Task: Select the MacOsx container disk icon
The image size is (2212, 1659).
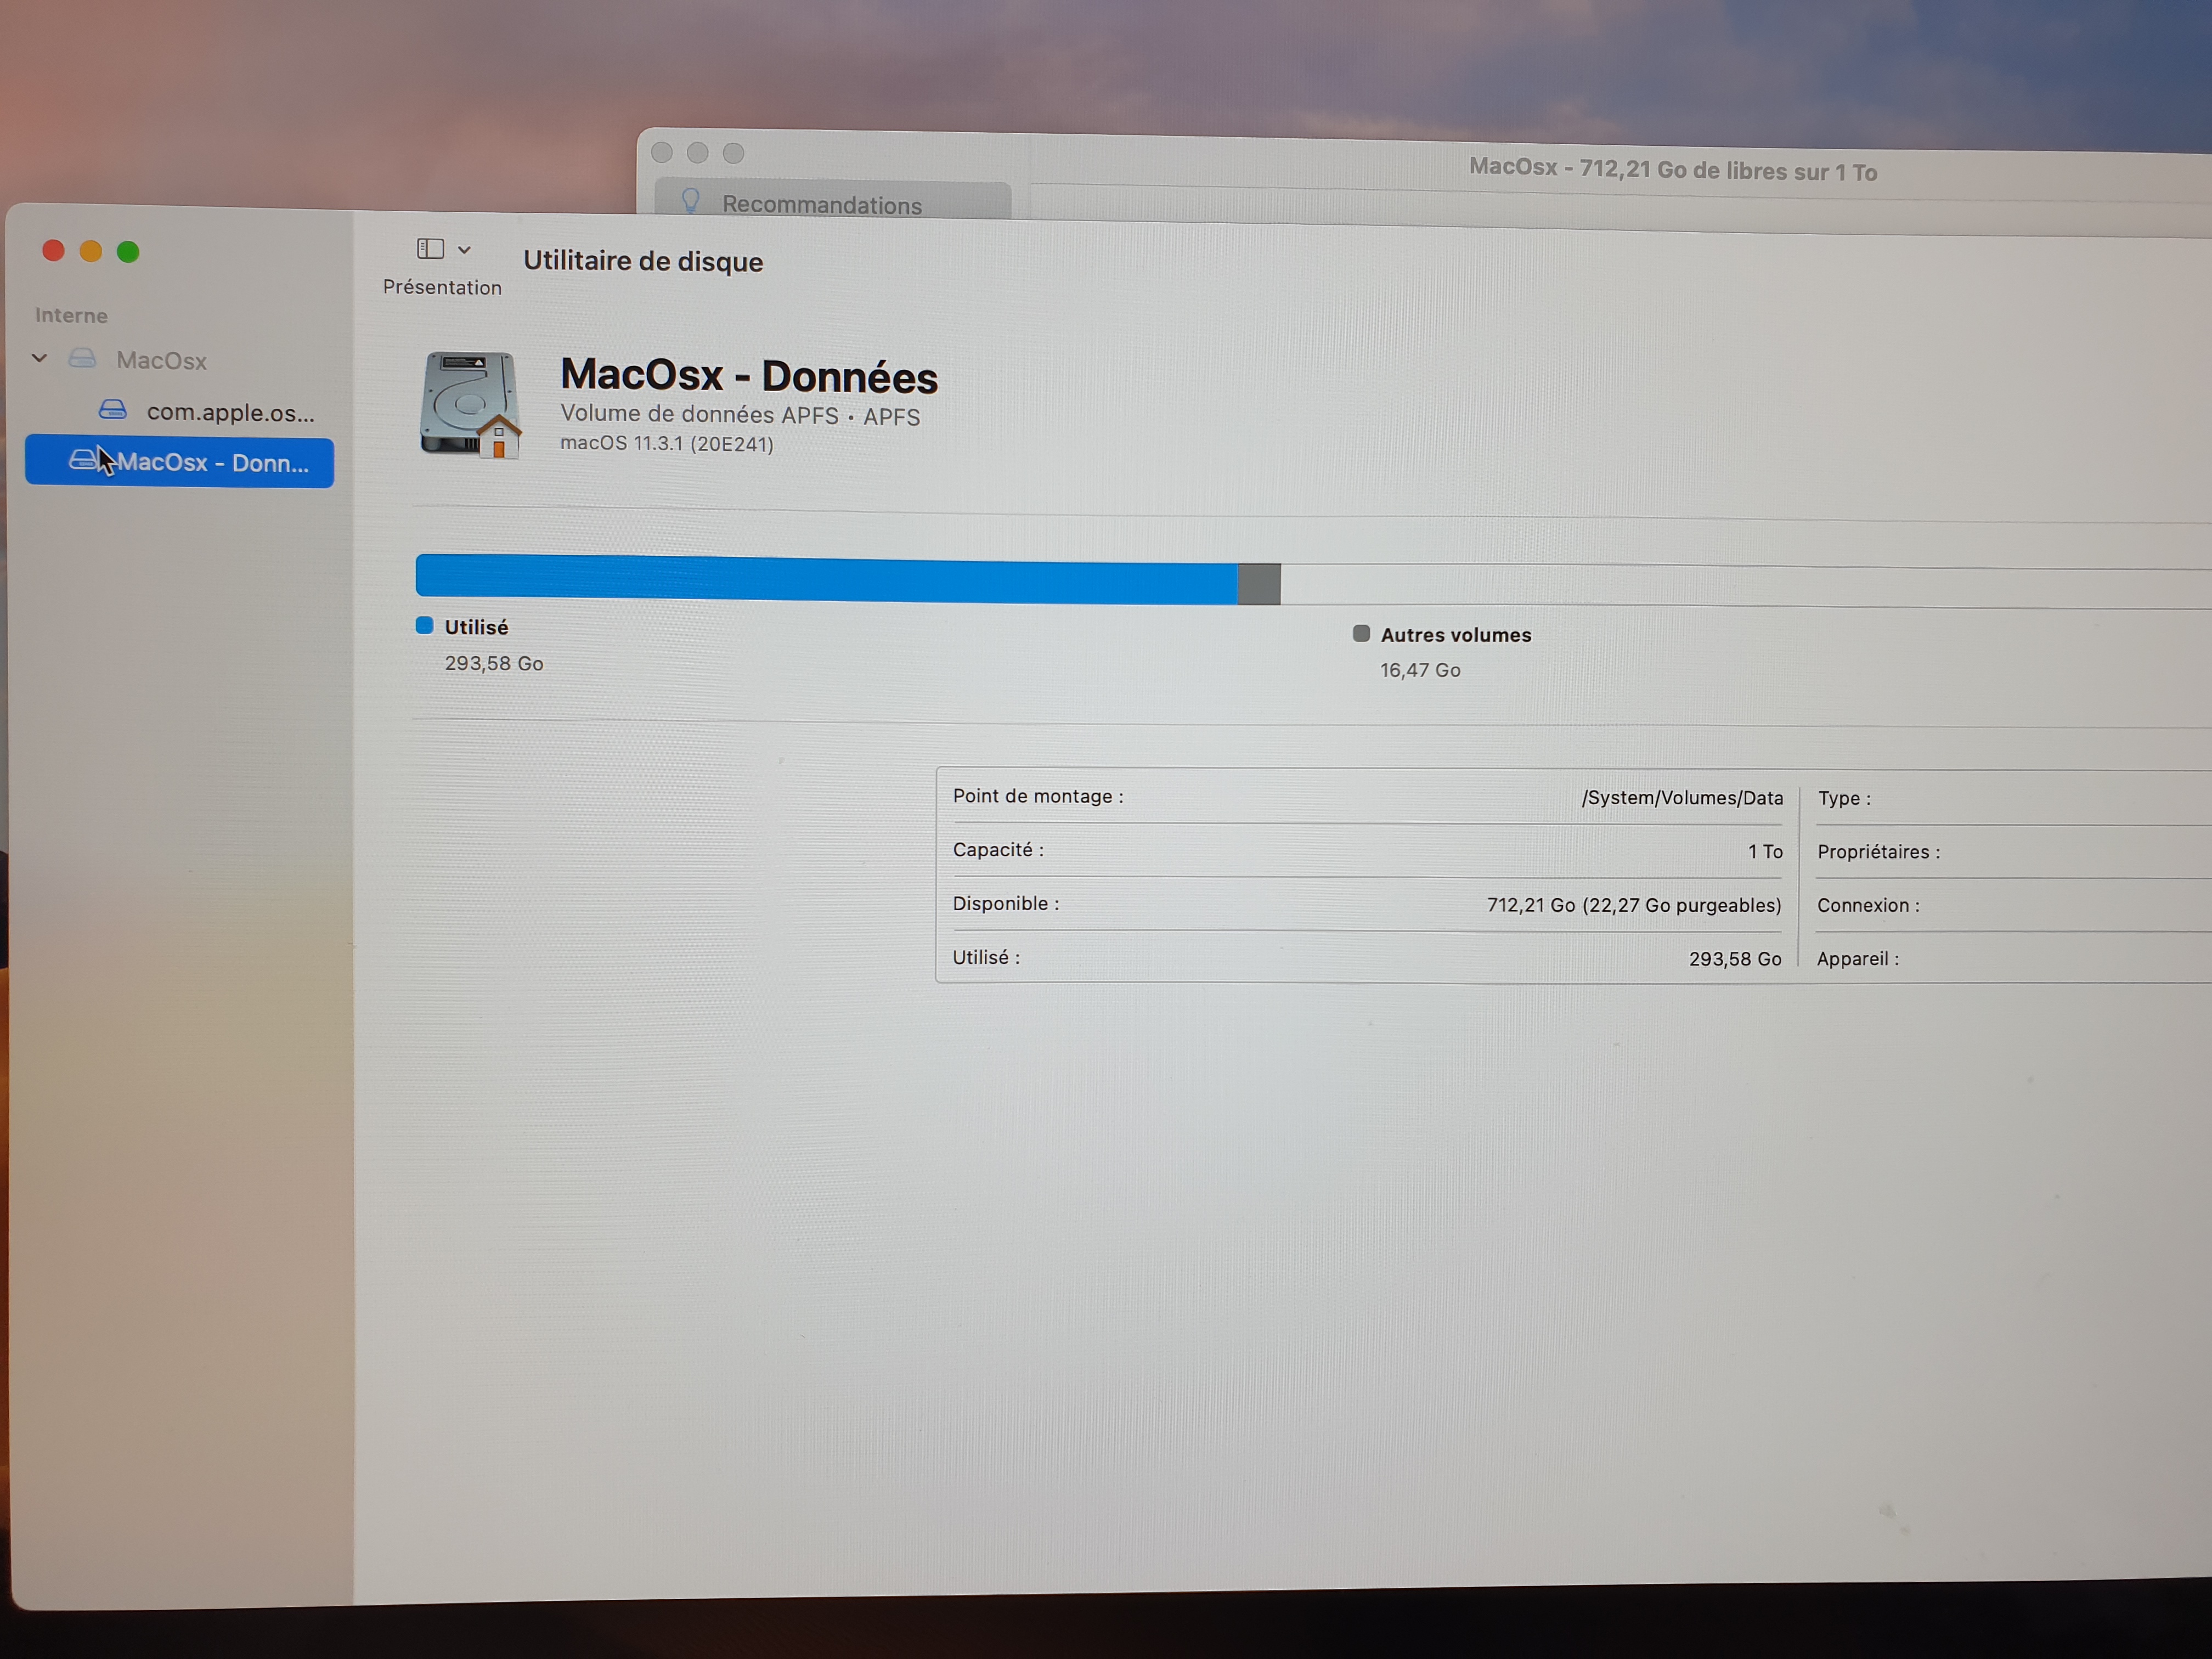Action: tap(83, 359)
